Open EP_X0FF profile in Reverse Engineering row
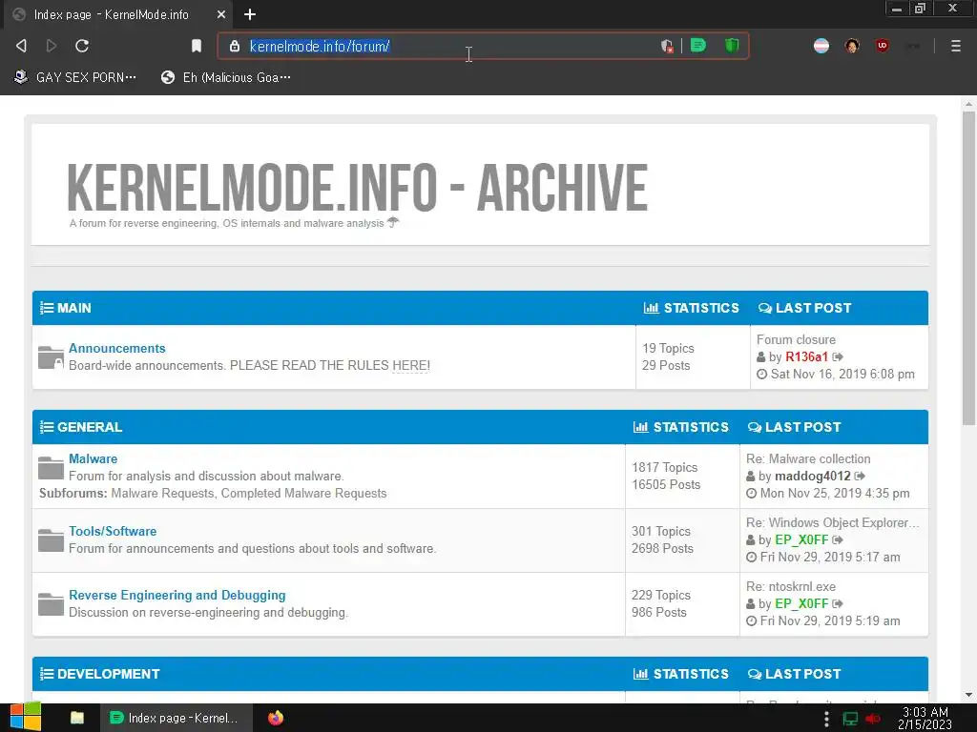977x732 pixels. pos(801,603)
